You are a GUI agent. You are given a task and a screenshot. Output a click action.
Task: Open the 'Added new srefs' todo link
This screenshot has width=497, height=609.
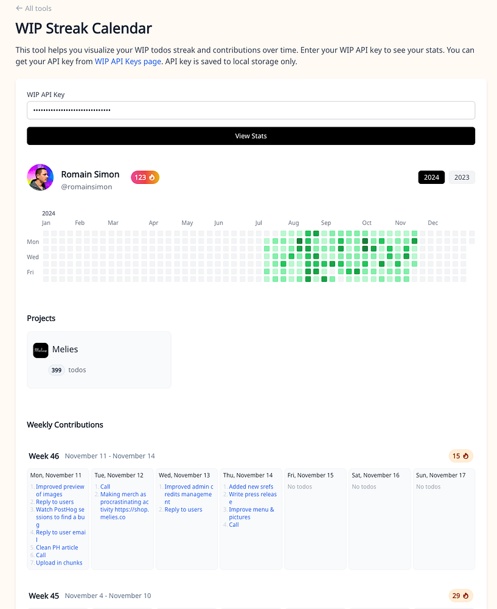point(251,487)
